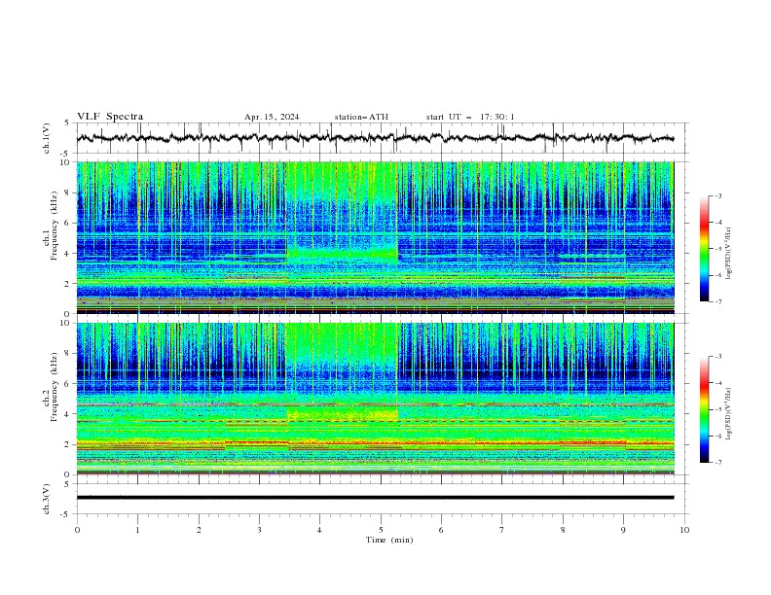
Task: Click the ch.2 Frequency (kHz) axis label
Action: click(51, 387)
